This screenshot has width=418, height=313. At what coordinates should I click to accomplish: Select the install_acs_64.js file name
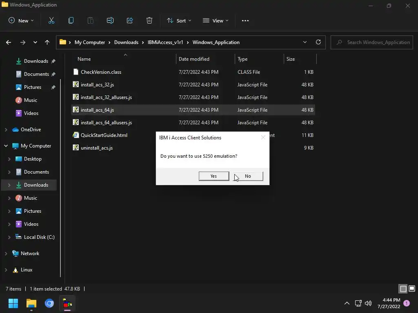[97, 110]
